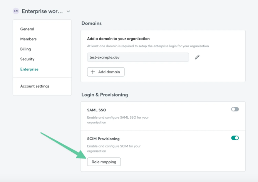Select the Security menu item
258x182 pixels.
pyautogui.click(x=27, y=59)
